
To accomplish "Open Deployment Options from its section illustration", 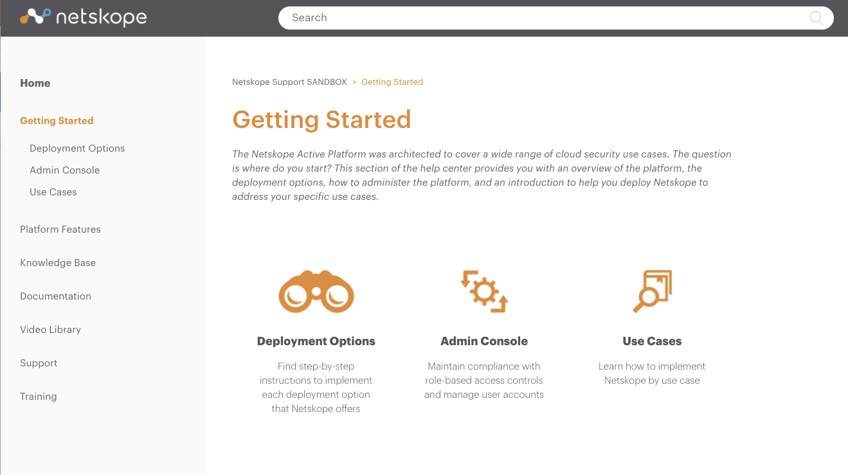I will tap(316, 291).
